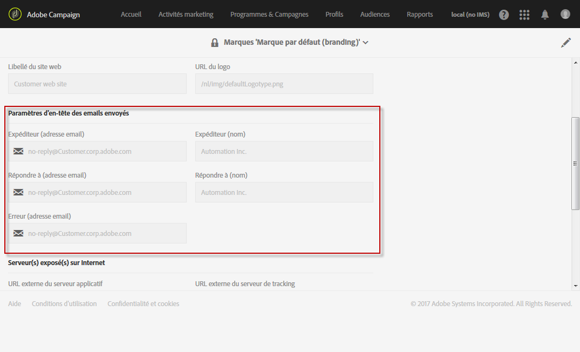The height and width of the screenshot is (352, 580).
Task: Click the local (no IMS) label
Action: pyautogui.click(x=470, y=15)
